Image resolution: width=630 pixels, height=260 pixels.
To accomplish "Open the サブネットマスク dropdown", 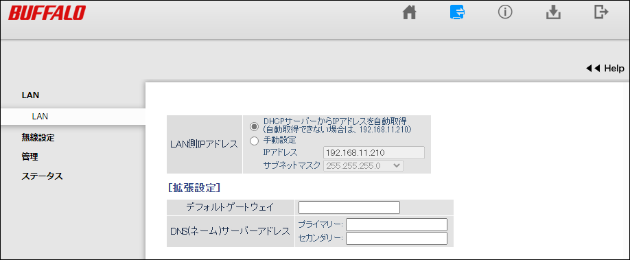I will tap(363, 165).
